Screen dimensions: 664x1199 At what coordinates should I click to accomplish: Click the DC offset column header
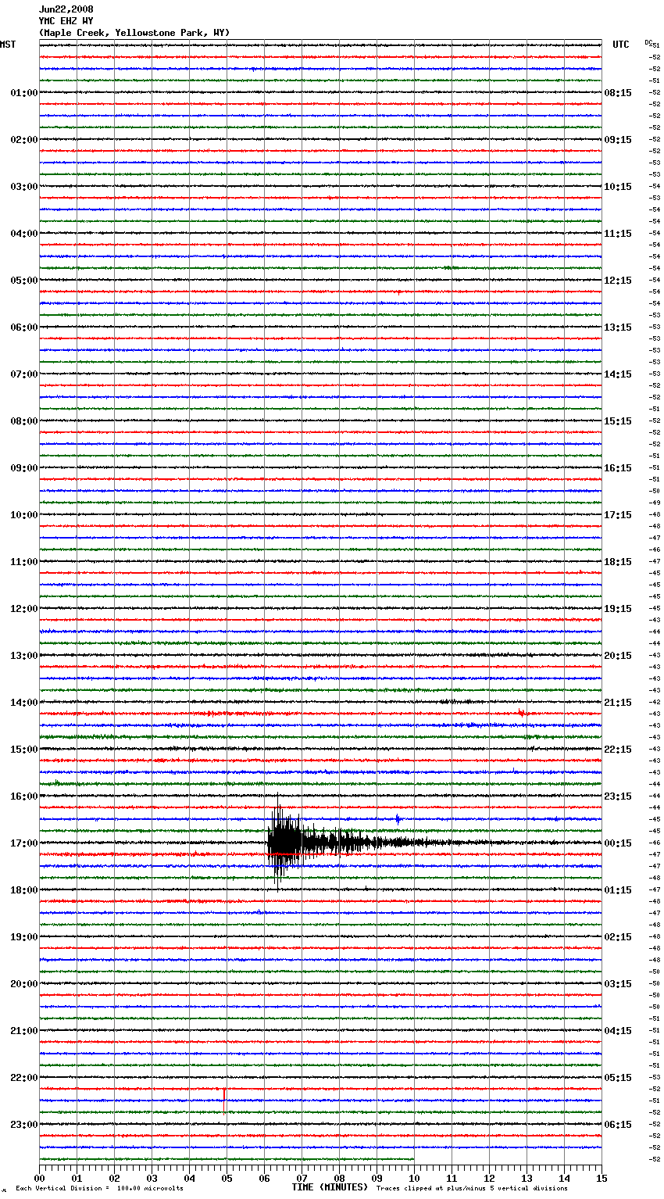point(648,42)
